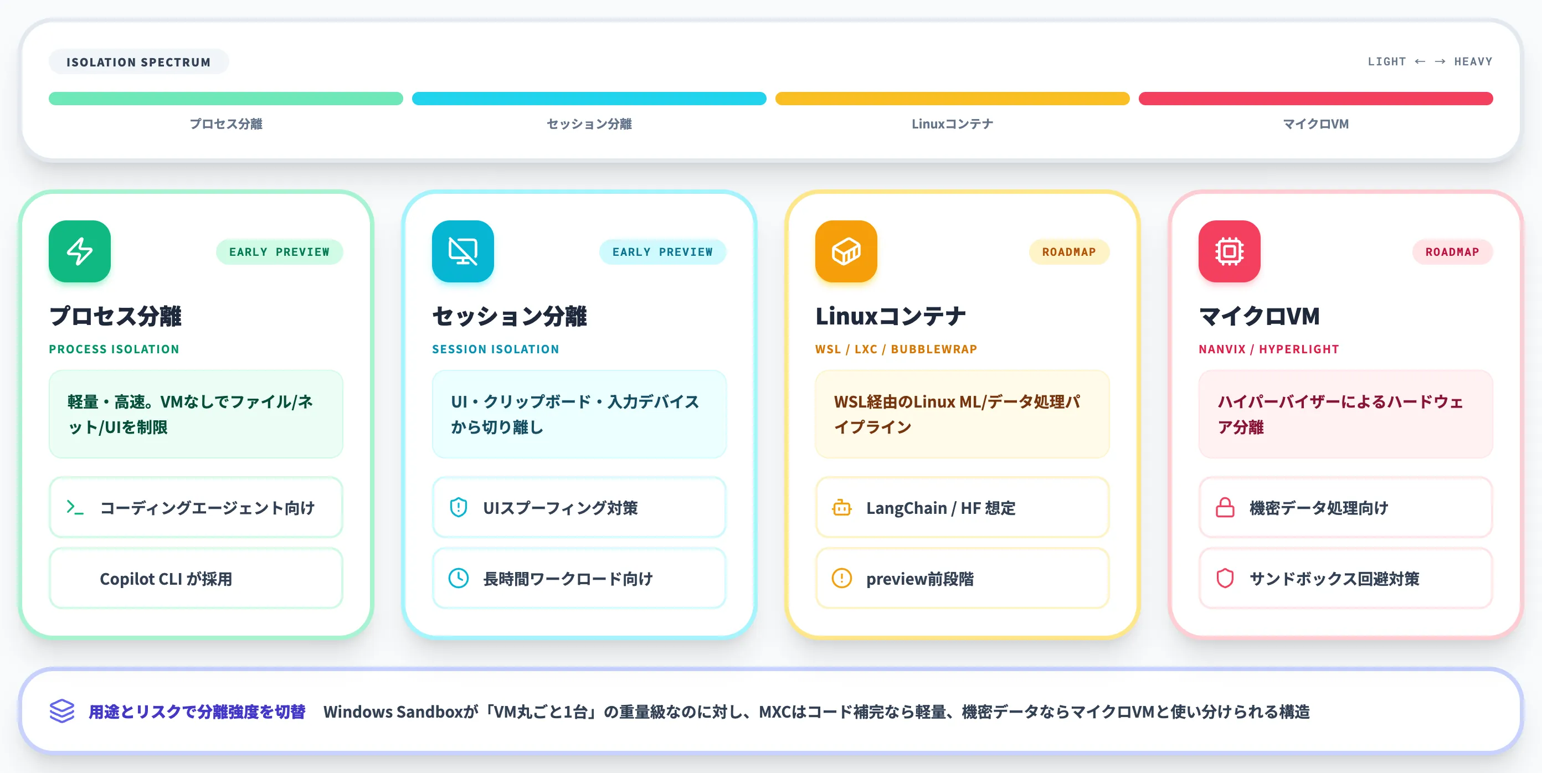Click the HEAVY label at top right
The image size is (1542, 773).
point(1473,61)
